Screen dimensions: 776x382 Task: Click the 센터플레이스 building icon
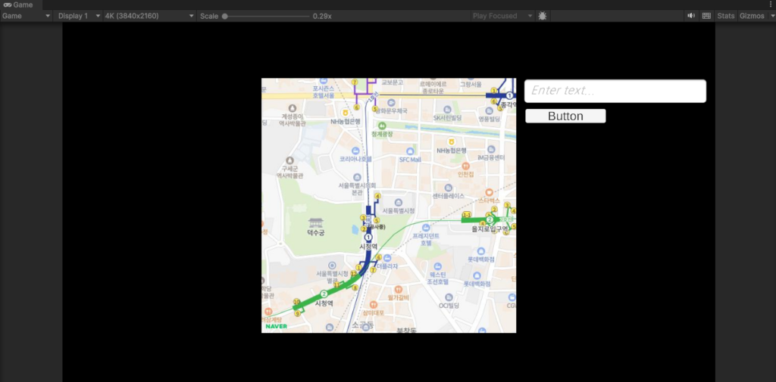tap(449, 188)
